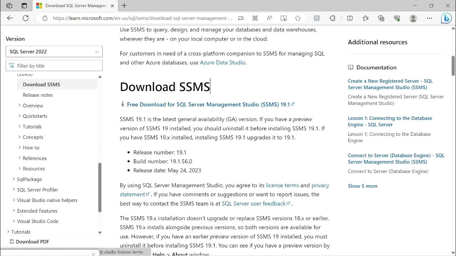456x256 pixels.
Task: Click the 'Build number: 19.1.56.0' text
Action: [x=162, y=161]
